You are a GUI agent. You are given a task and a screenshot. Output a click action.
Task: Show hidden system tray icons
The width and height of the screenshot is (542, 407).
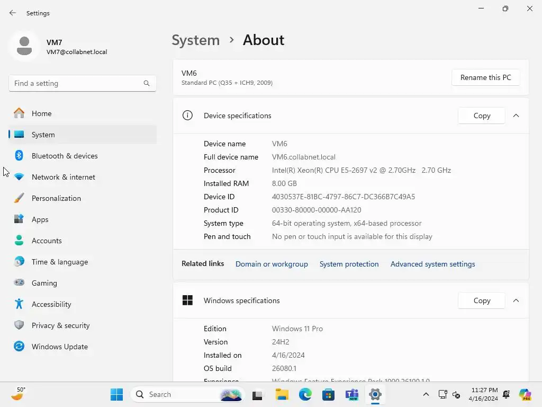tap(426, 394)
